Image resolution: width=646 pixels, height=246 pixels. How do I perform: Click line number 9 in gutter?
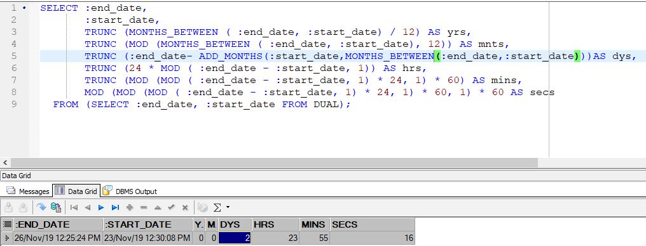(14, 105)
